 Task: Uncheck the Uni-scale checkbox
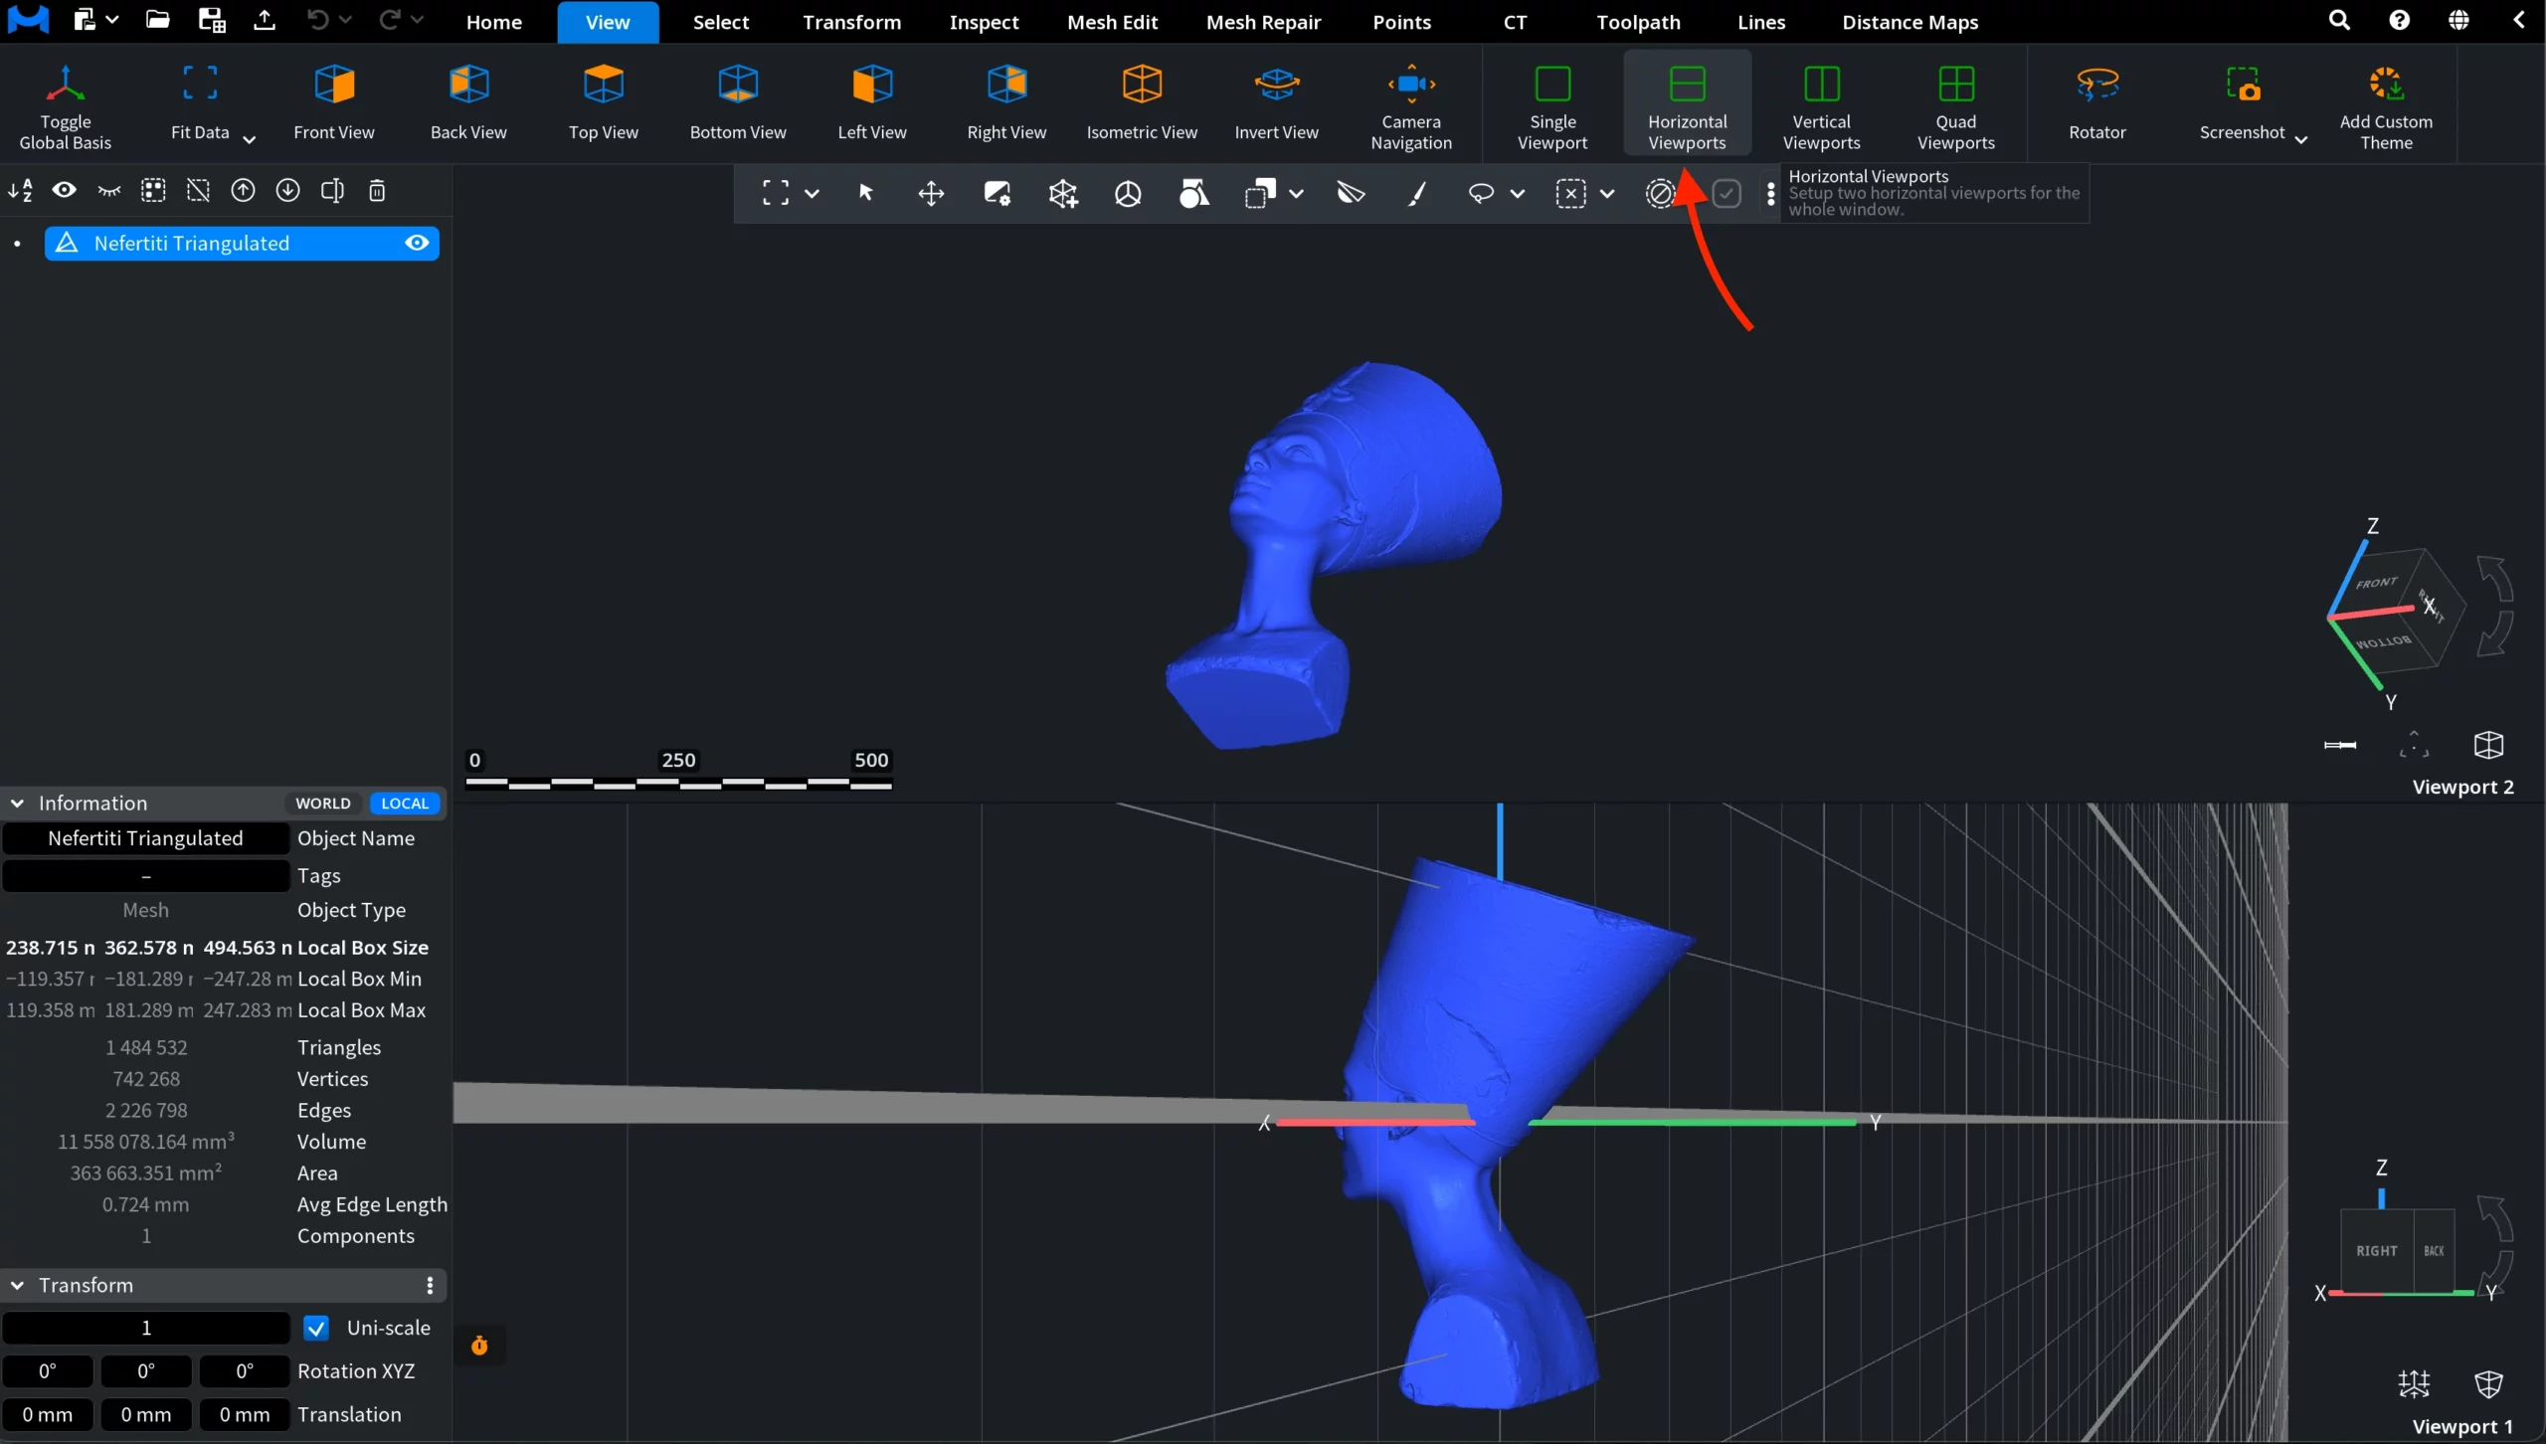(x=316, y=1328)
